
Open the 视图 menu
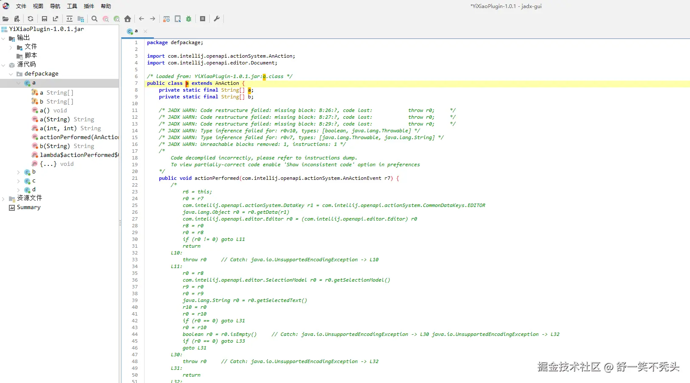pyautogui.click(x=38, y=6)
